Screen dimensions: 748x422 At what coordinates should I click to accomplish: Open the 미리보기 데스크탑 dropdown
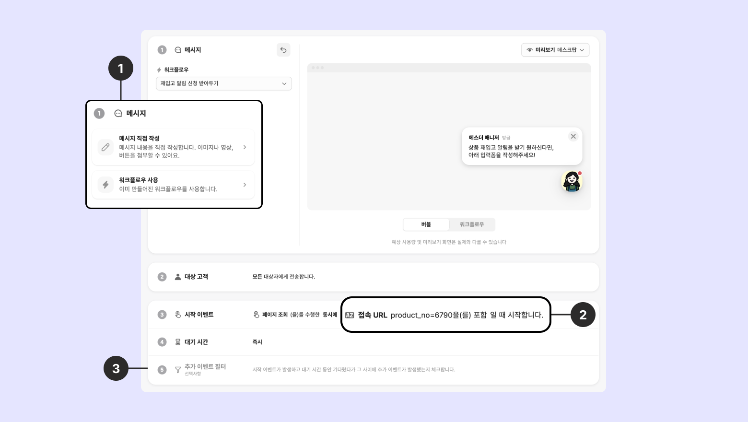point(555,50)
